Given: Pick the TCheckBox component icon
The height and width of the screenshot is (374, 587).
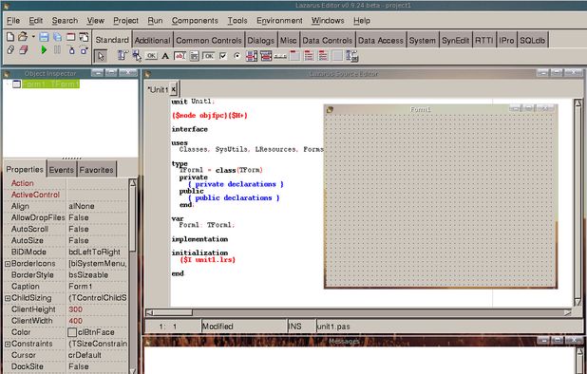Looking at the screenshot, I should click(223, 56).
